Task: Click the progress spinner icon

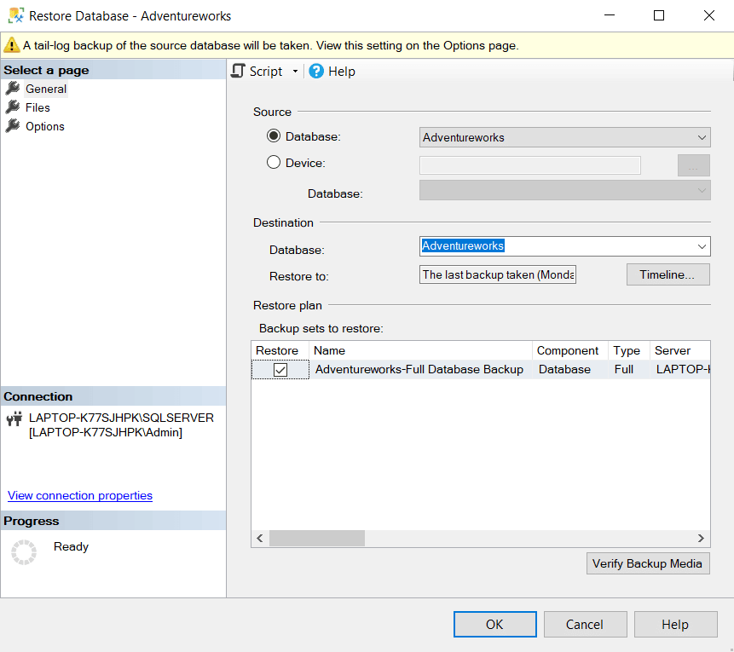Action: [x=23, y=552]
